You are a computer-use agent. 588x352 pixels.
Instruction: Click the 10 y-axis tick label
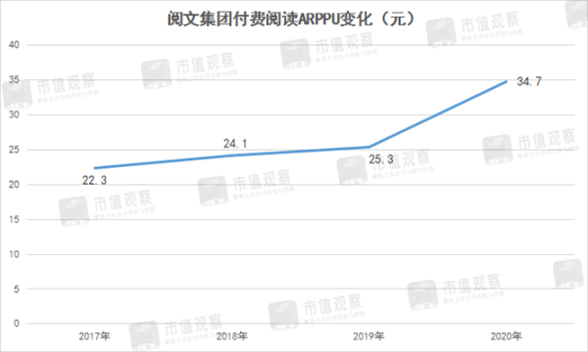pos(14,254)
